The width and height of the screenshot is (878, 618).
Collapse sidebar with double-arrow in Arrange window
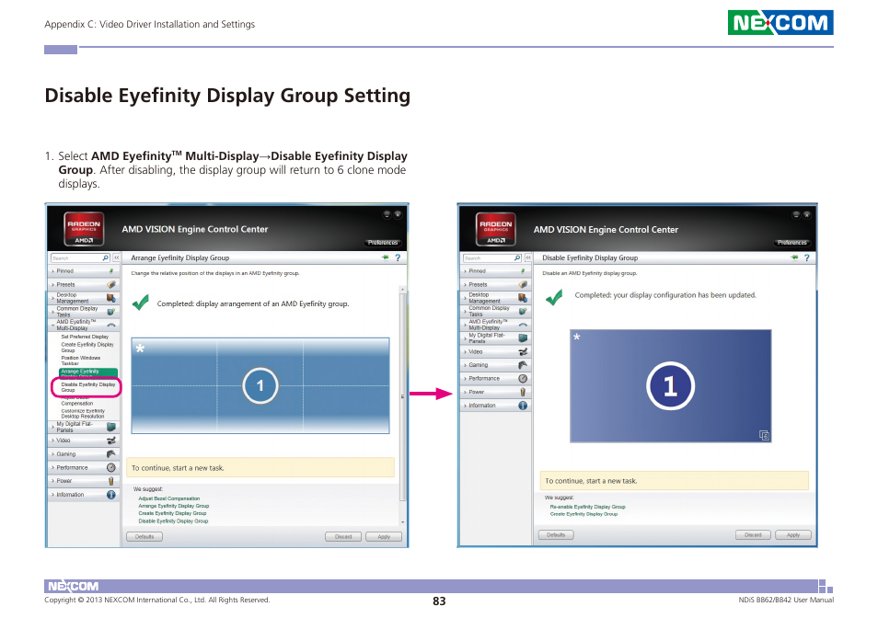coord(117,257)
